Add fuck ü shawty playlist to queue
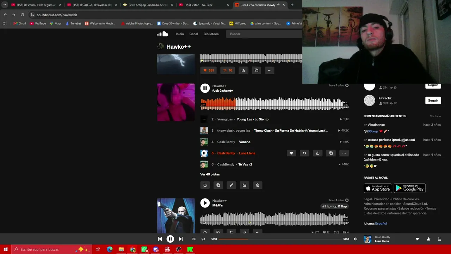 [x=245, y=185]
